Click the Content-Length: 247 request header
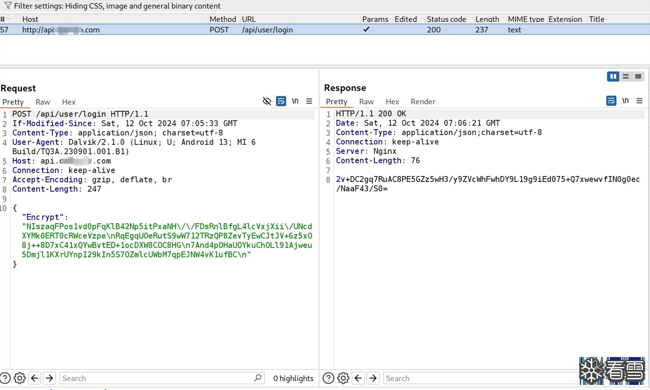The width and height of the screenshot is (650, 390). [x=57, y=189]
